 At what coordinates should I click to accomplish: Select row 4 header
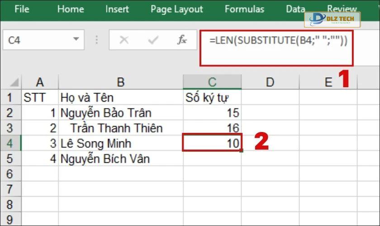tap(11, 143)
